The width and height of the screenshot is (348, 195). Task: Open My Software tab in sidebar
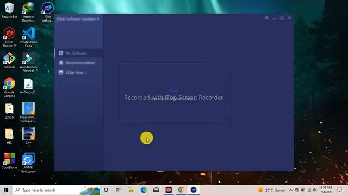(x=78, y=53)
